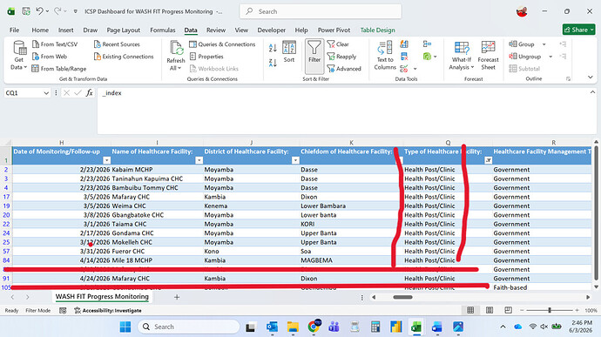Click in the title bar Search box

tap(321, 11)
